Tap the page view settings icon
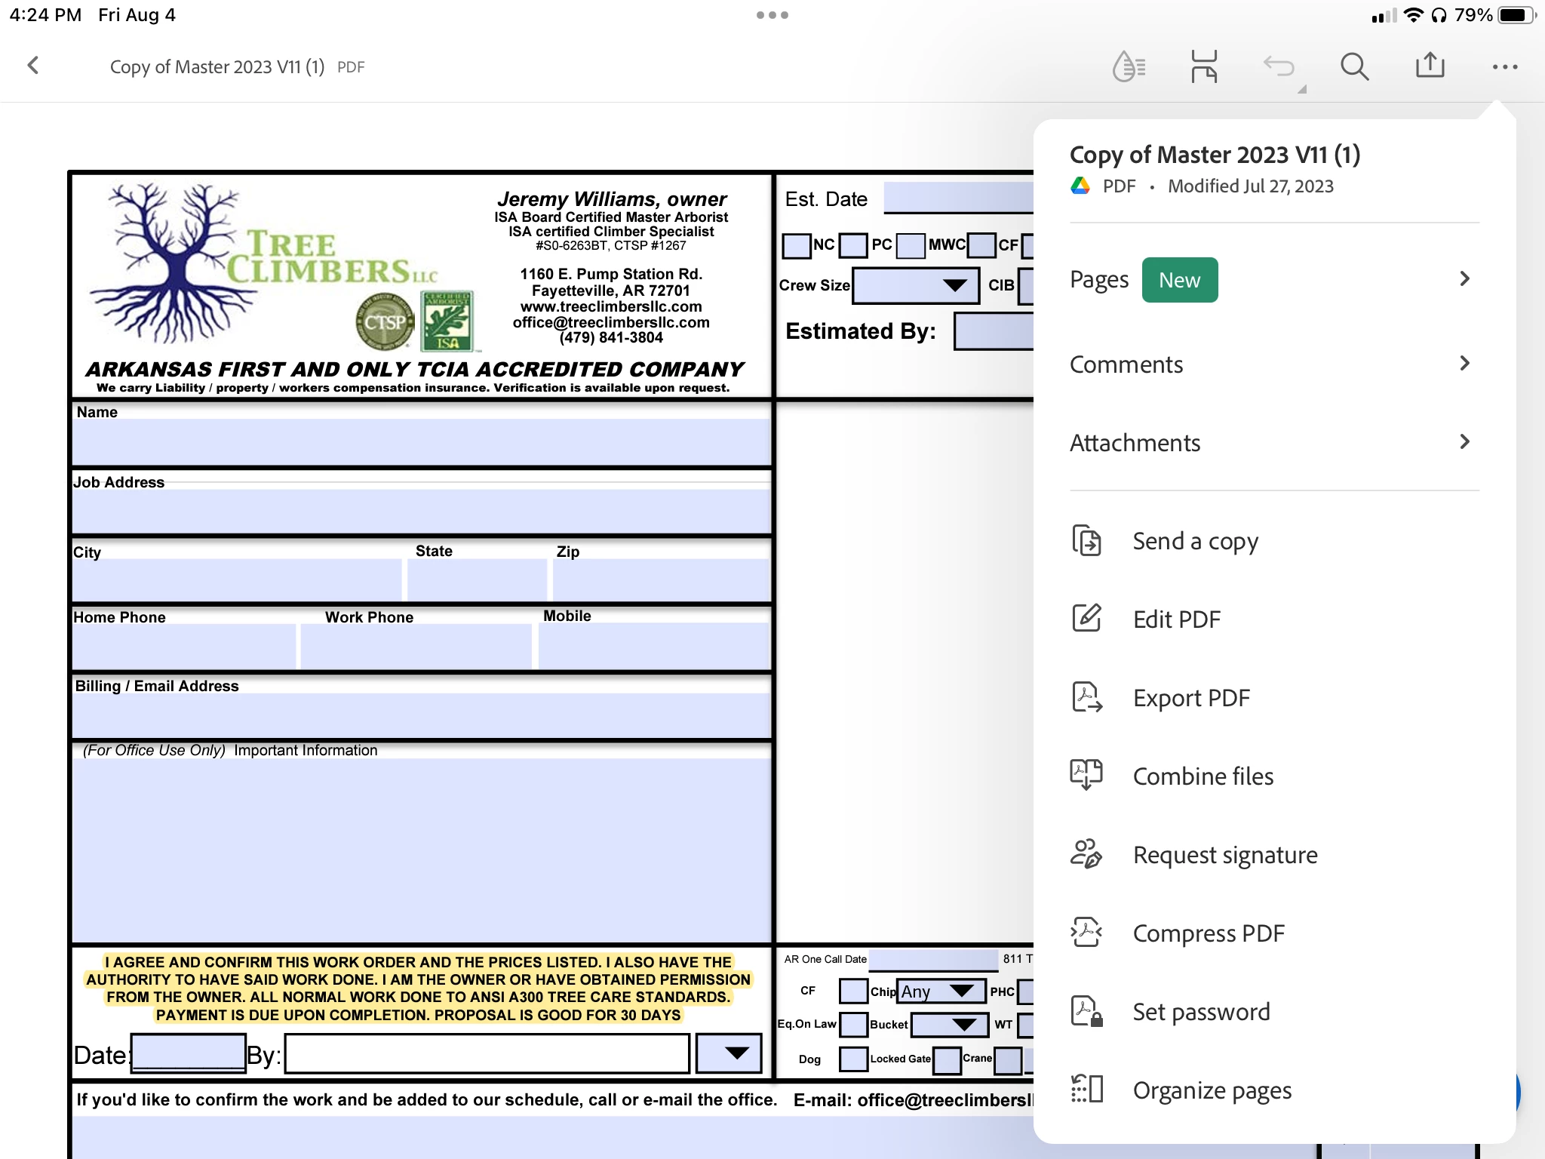Screen dimensions: 1545x1159 (1204, 66)
